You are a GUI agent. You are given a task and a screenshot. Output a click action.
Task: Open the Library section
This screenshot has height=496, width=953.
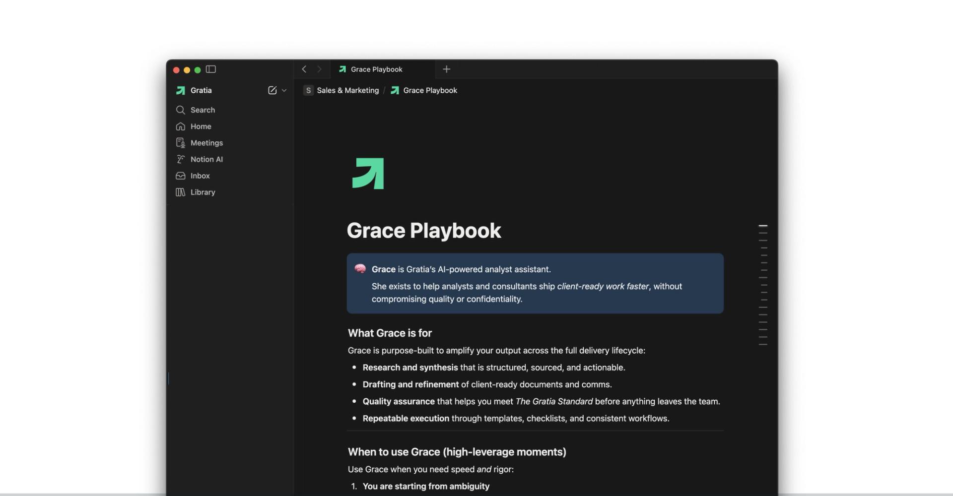pyautogui.click(x=203, y=192)
